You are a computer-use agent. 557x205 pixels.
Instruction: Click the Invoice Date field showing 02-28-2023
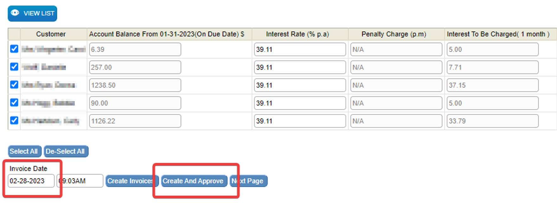(x=31, y=181)
